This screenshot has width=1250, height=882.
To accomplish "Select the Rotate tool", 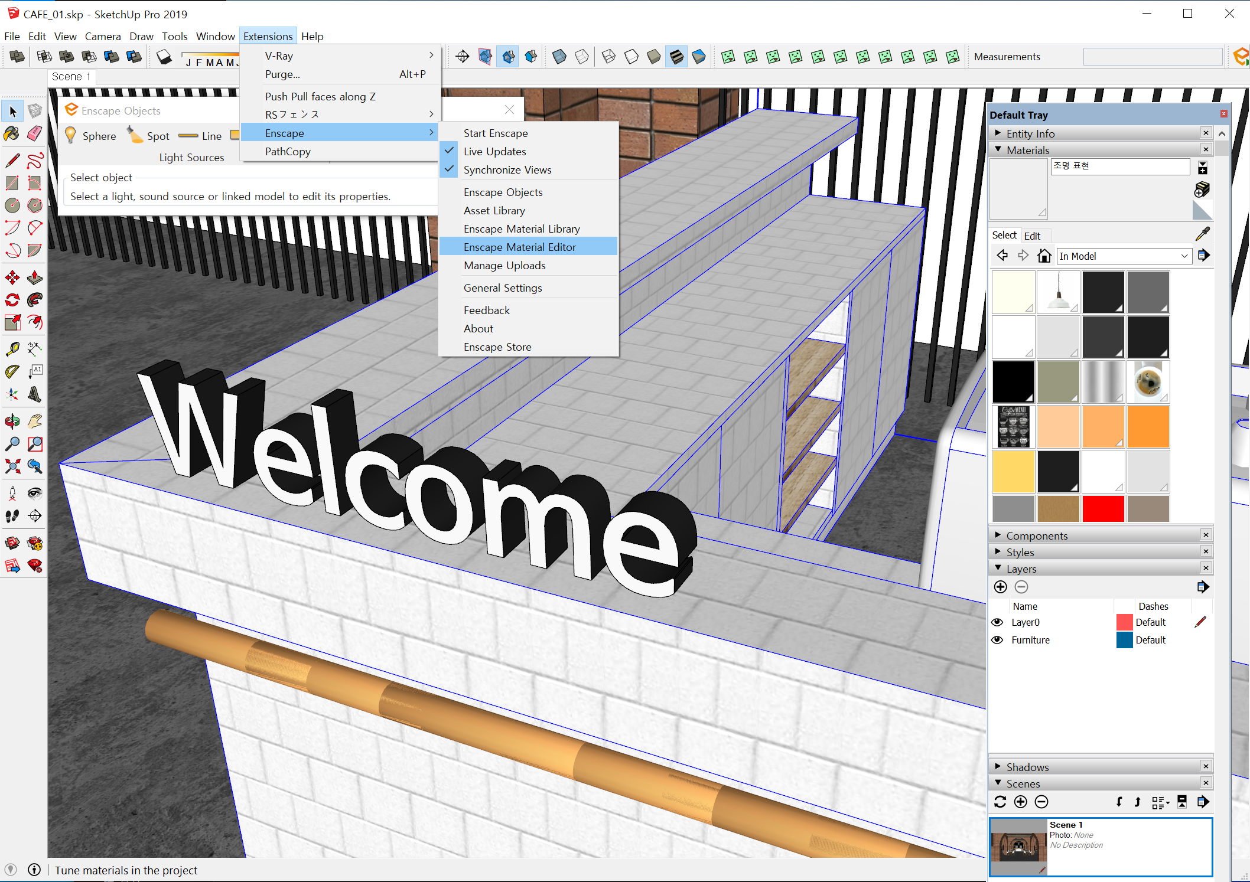I will [12, 300].
